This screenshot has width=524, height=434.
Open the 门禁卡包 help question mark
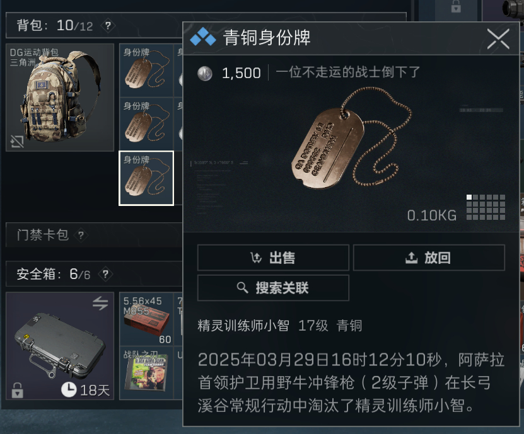pos(81,236)
